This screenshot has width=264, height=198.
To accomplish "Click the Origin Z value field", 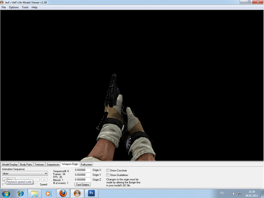I will (82, 180).
